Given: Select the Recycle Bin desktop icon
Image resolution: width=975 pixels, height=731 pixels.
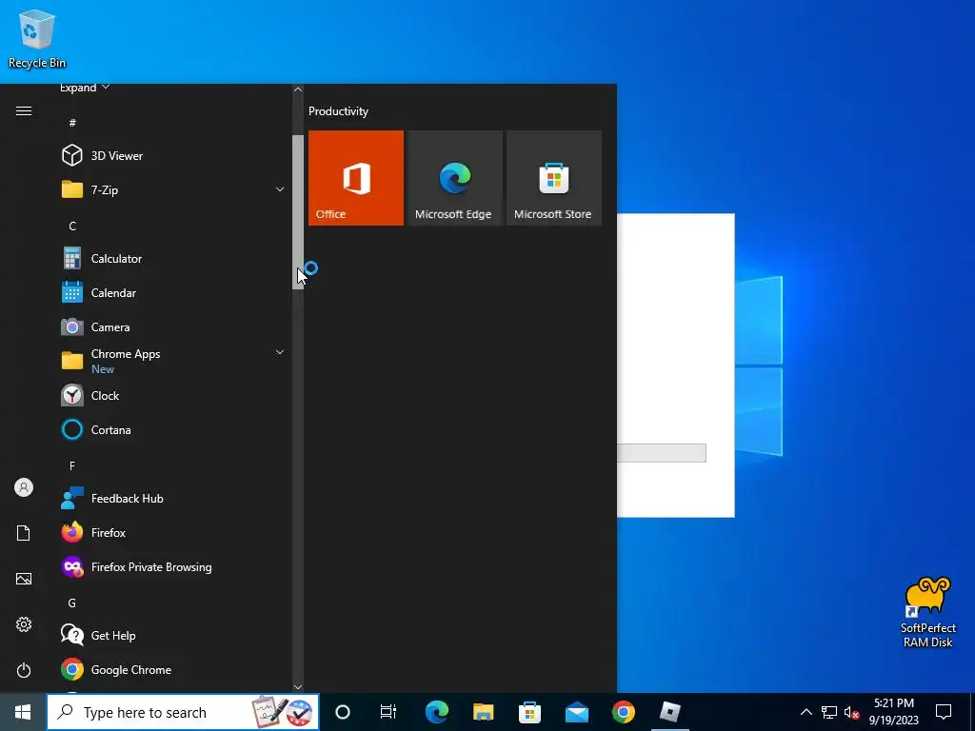Looking at the screenshot, I should coord(37,38).
